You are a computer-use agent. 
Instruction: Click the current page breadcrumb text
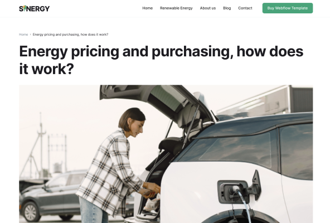click(x=70, y=35)
